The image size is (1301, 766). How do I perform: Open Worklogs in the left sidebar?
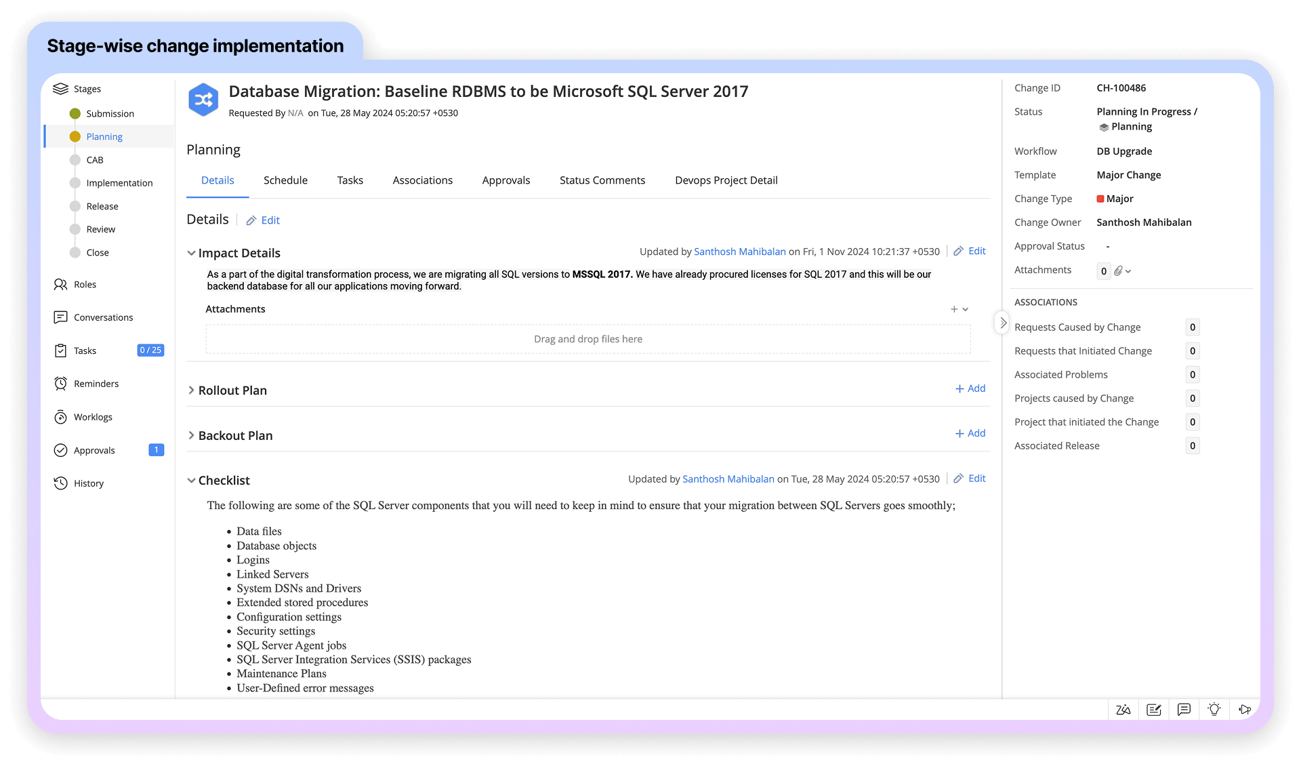93,417
